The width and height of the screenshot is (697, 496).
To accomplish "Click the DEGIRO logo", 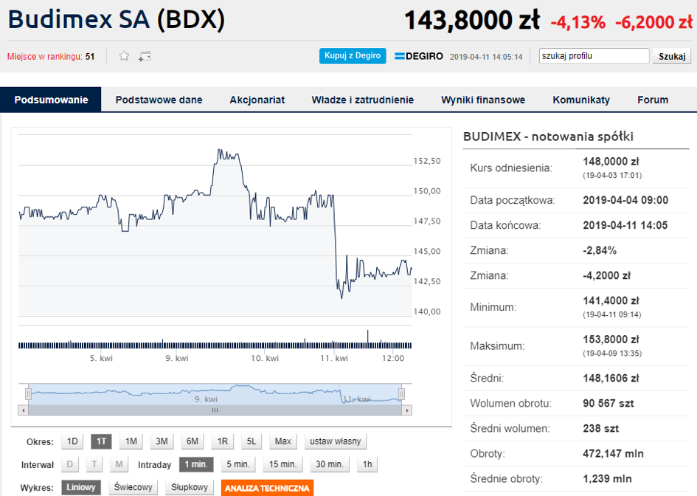I will pyautogui.click(x=419, y=56).
